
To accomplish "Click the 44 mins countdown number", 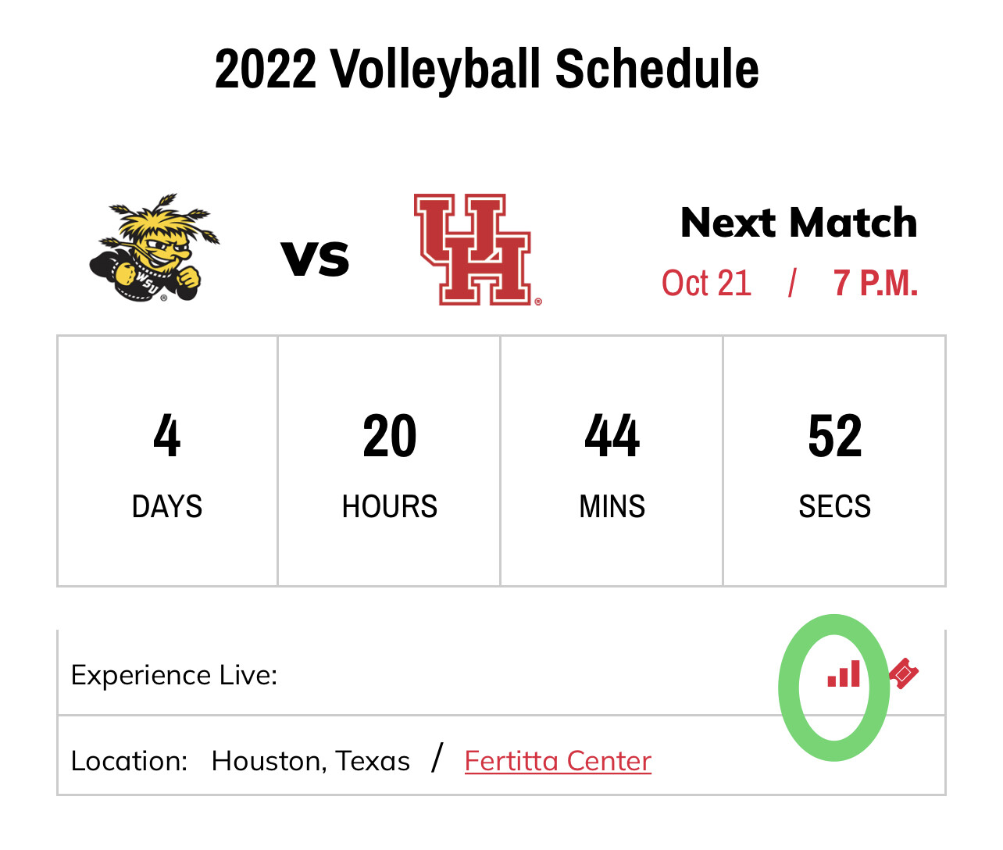I will (x=612, y=436).
